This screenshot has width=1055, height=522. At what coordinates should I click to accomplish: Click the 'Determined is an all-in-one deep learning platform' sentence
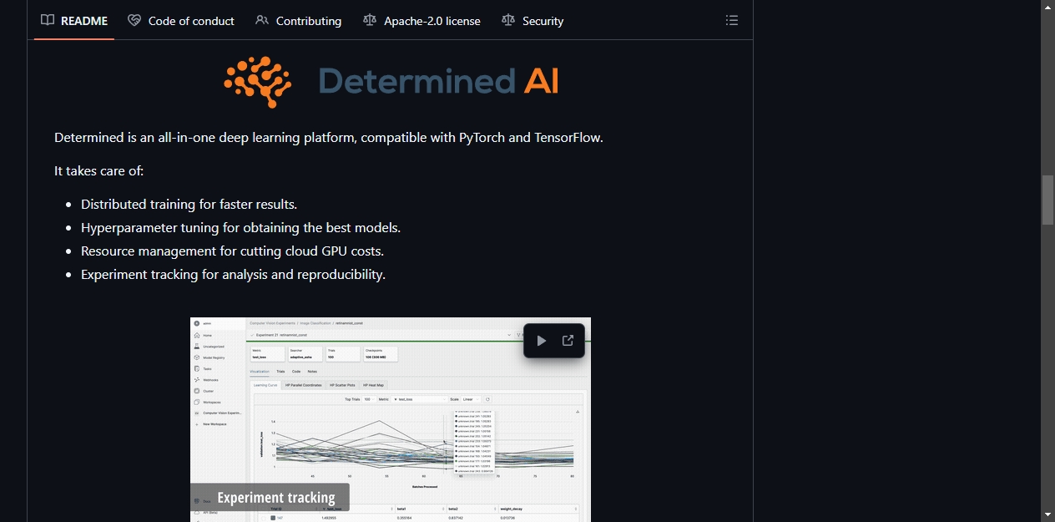(x=329, y=137)
